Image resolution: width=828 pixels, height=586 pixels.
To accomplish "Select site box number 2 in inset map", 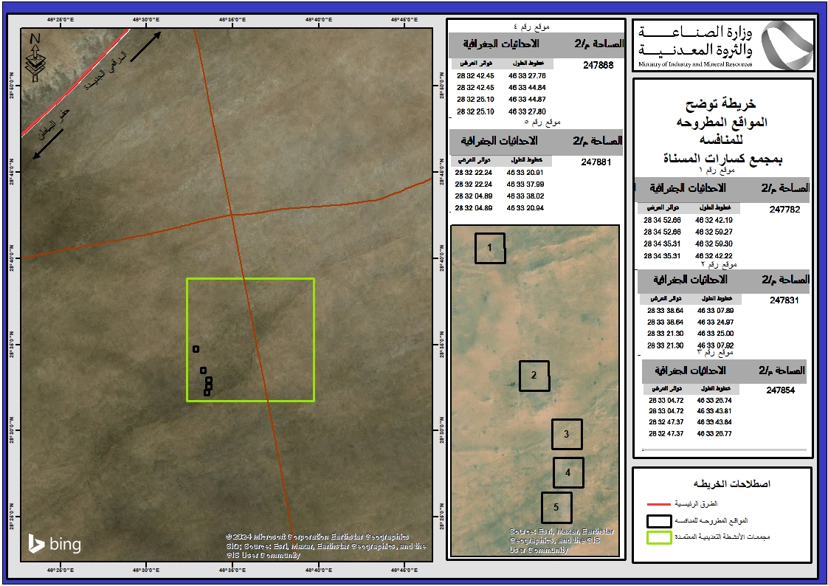I will [534, 376].
